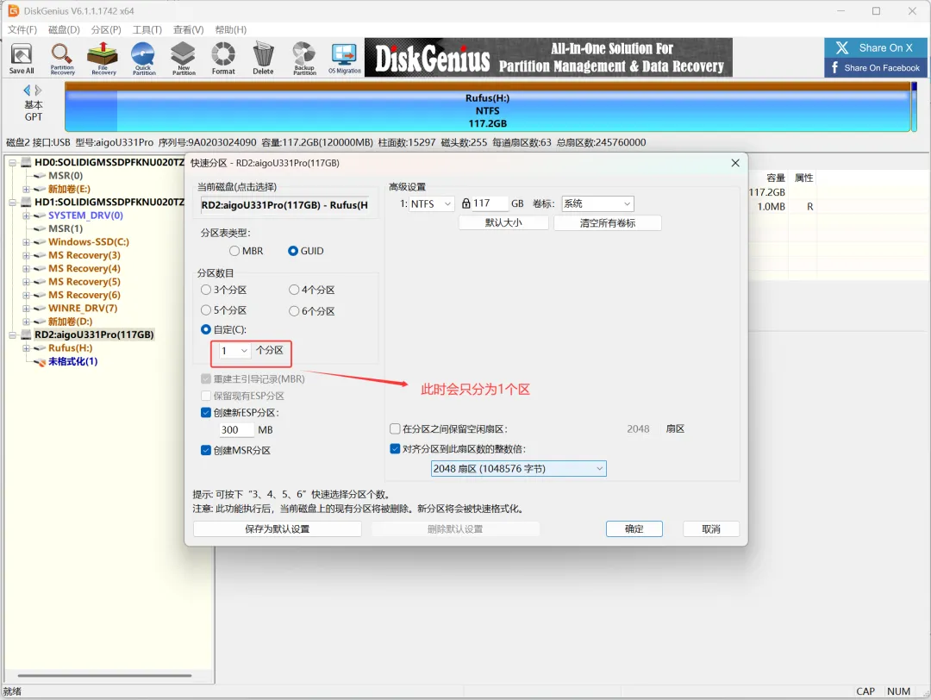Collapse the RD2:aigoU331Pro tree node
The height and width of the screenshot is (700, 931).
click(x=12, y=334)
